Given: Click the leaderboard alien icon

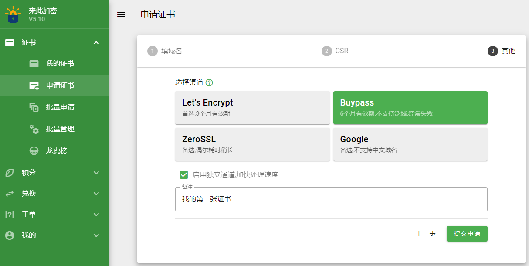Looking at the screenshot, I should pos(34,151).
